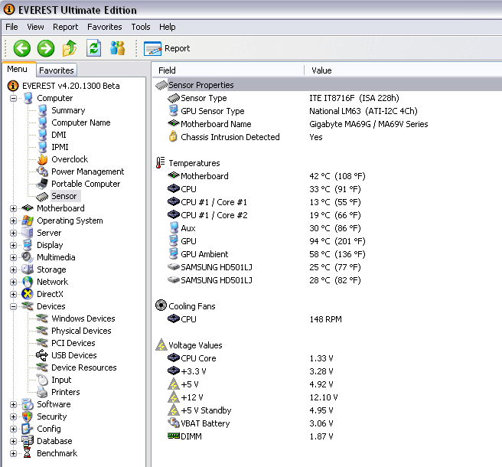This screenshot has height=467, width=502.
Task: Open Summary under Computer
Action: [x=68, y=110]
